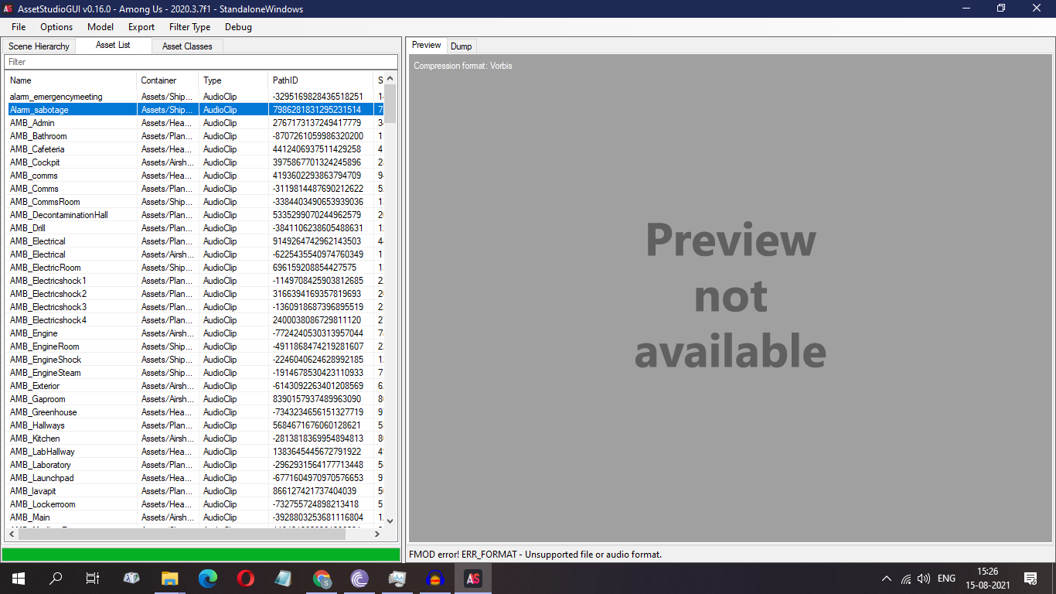Open the Action Center notifications icon
Viewport: 1056px width, 594px height.
tap(1031, 578)
